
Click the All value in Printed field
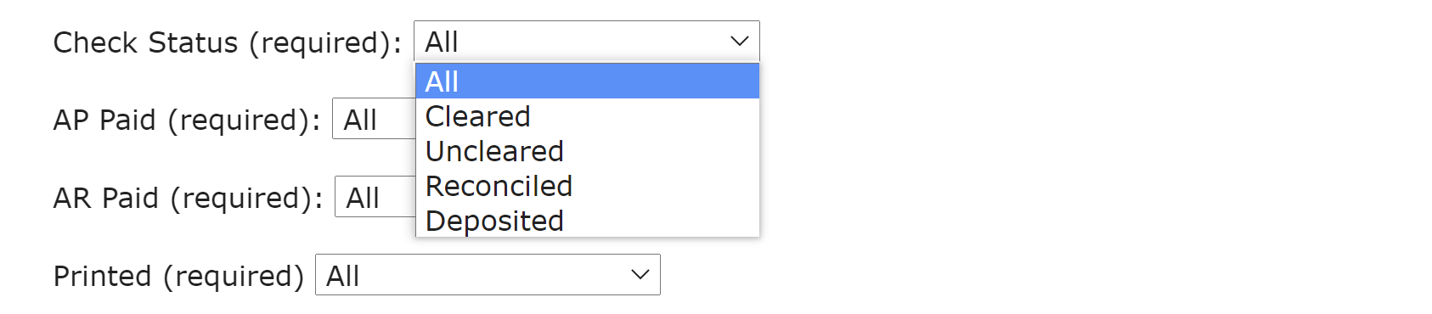tap(343, 276)
